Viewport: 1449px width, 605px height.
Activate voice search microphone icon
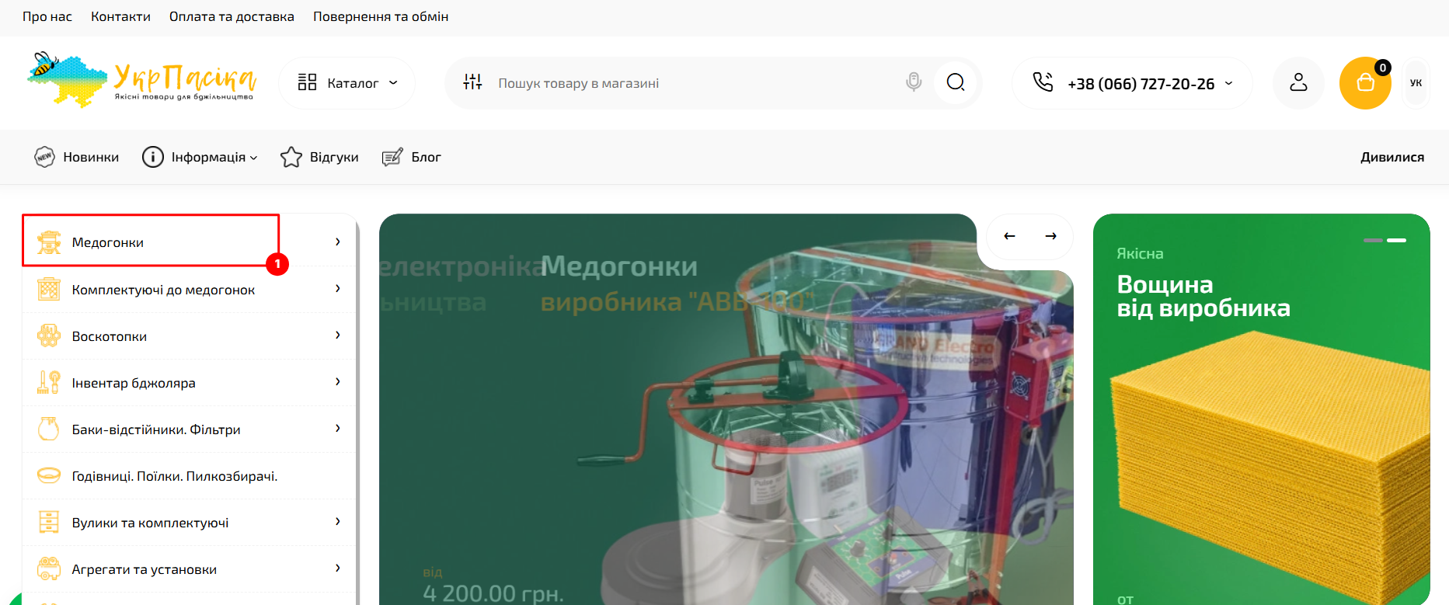(914, 82)
